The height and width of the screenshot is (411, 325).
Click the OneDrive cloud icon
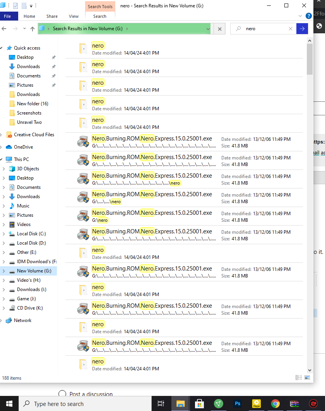9,147
